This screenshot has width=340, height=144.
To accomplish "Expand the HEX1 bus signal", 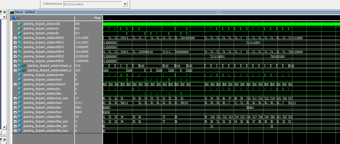I will (x=15, y=43).
